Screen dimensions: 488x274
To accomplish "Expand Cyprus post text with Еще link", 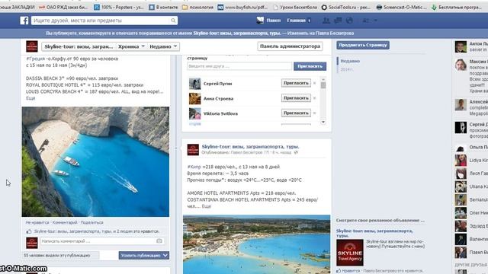I will [x=207, y=206].
